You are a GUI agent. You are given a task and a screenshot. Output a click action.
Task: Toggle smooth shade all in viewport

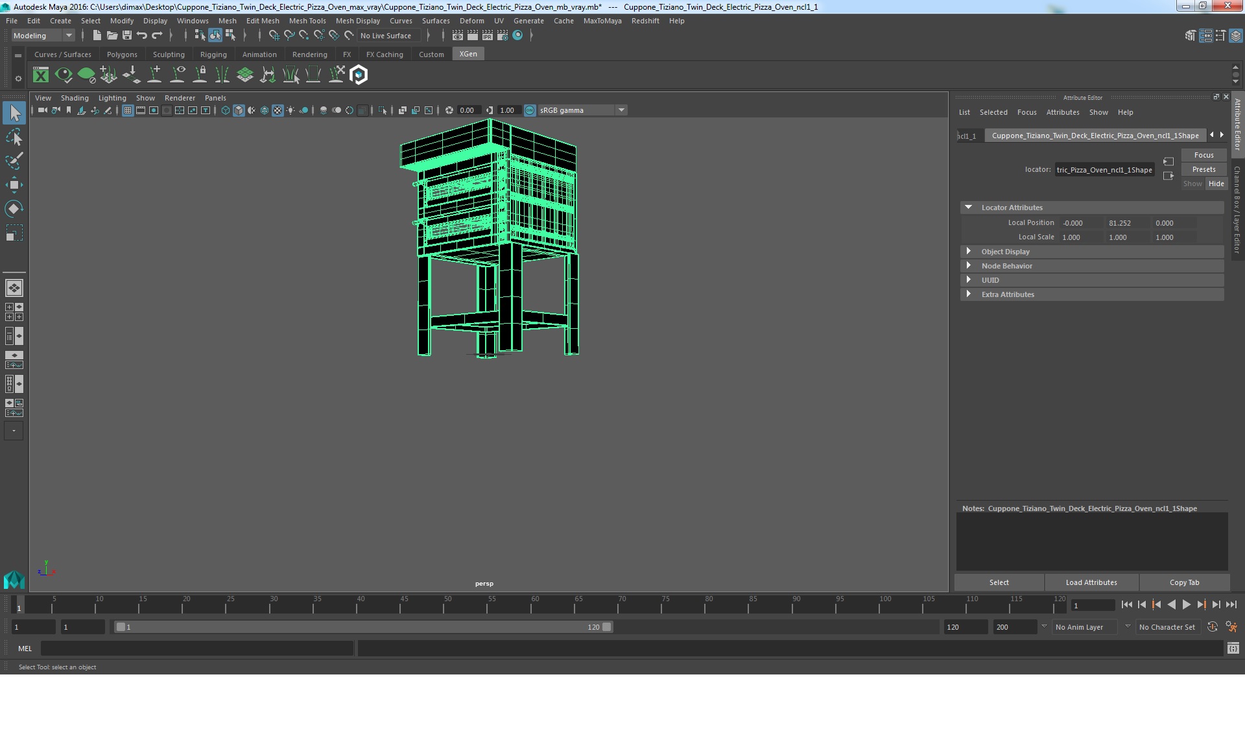(239, 110)
